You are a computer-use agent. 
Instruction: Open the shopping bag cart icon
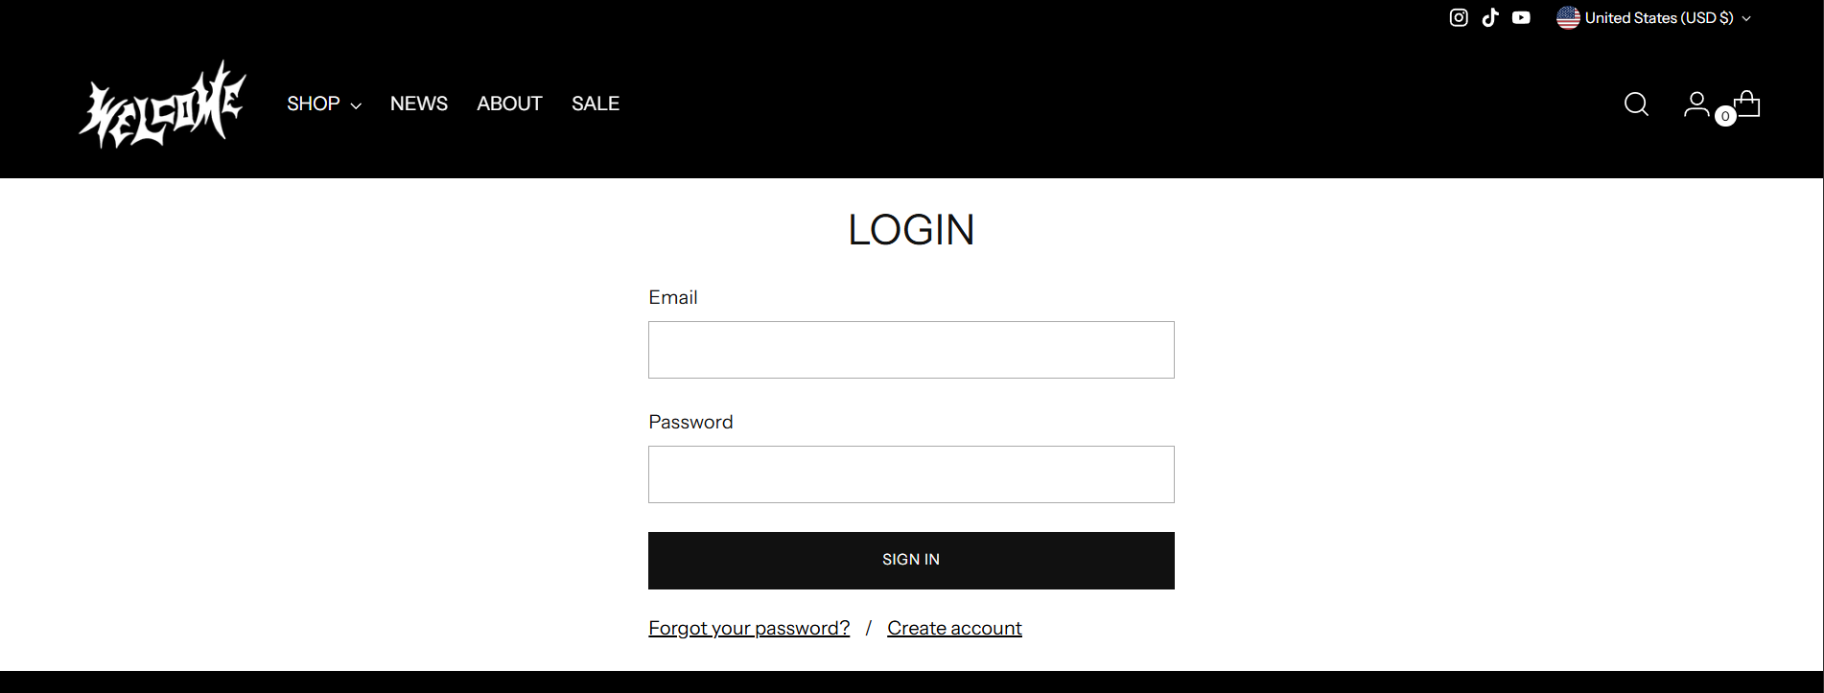tap(1749, 102)
